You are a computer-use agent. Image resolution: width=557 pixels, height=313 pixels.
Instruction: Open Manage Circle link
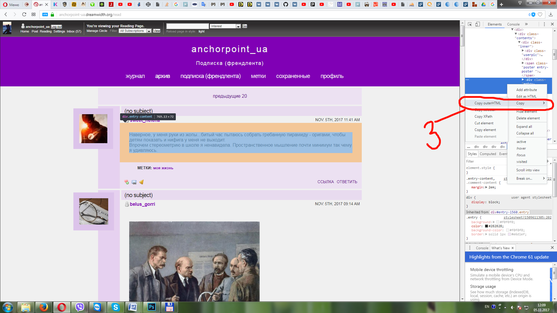pyautogui.click(x=97, y=31)
